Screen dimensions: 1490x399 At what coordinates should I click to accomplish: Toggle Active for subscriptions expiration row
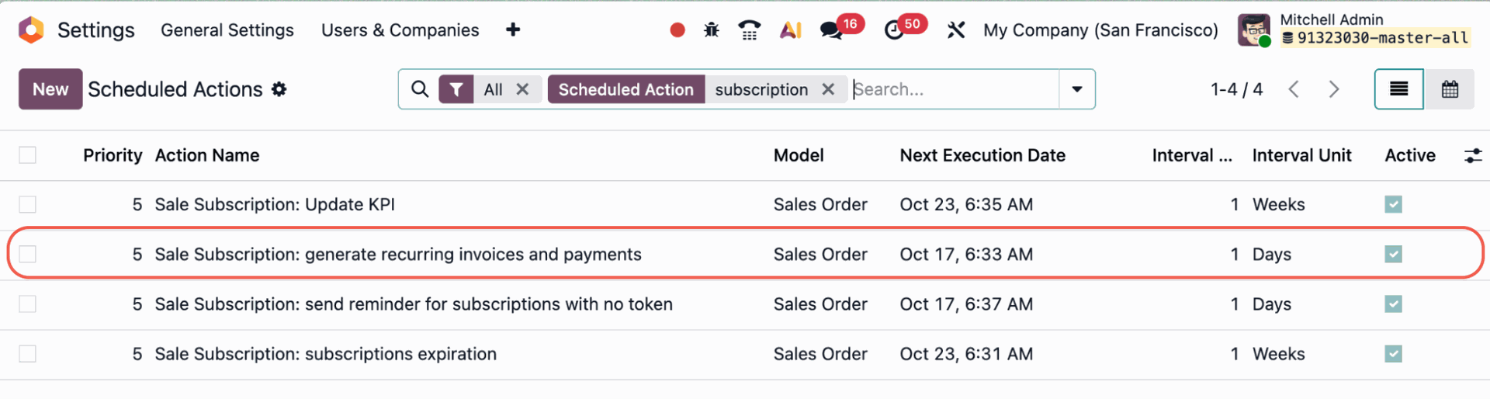pyautogui.click(x=1393, y=354)
